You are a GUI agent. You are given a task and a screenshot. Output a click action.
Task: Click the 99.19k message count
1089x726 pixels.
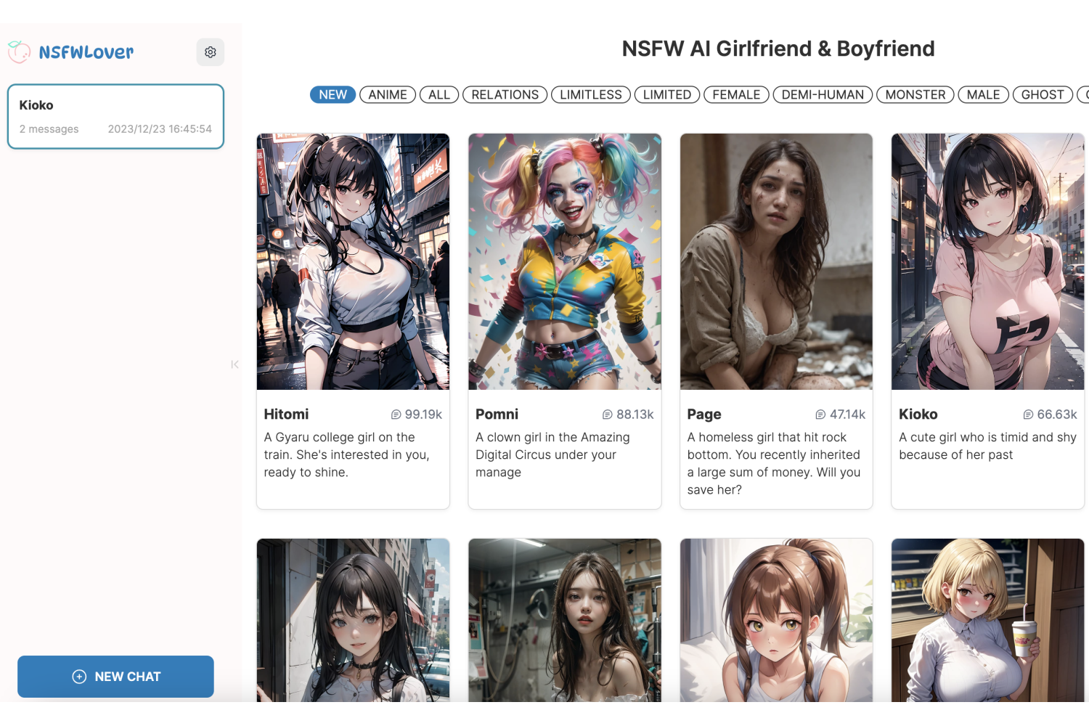423,415
